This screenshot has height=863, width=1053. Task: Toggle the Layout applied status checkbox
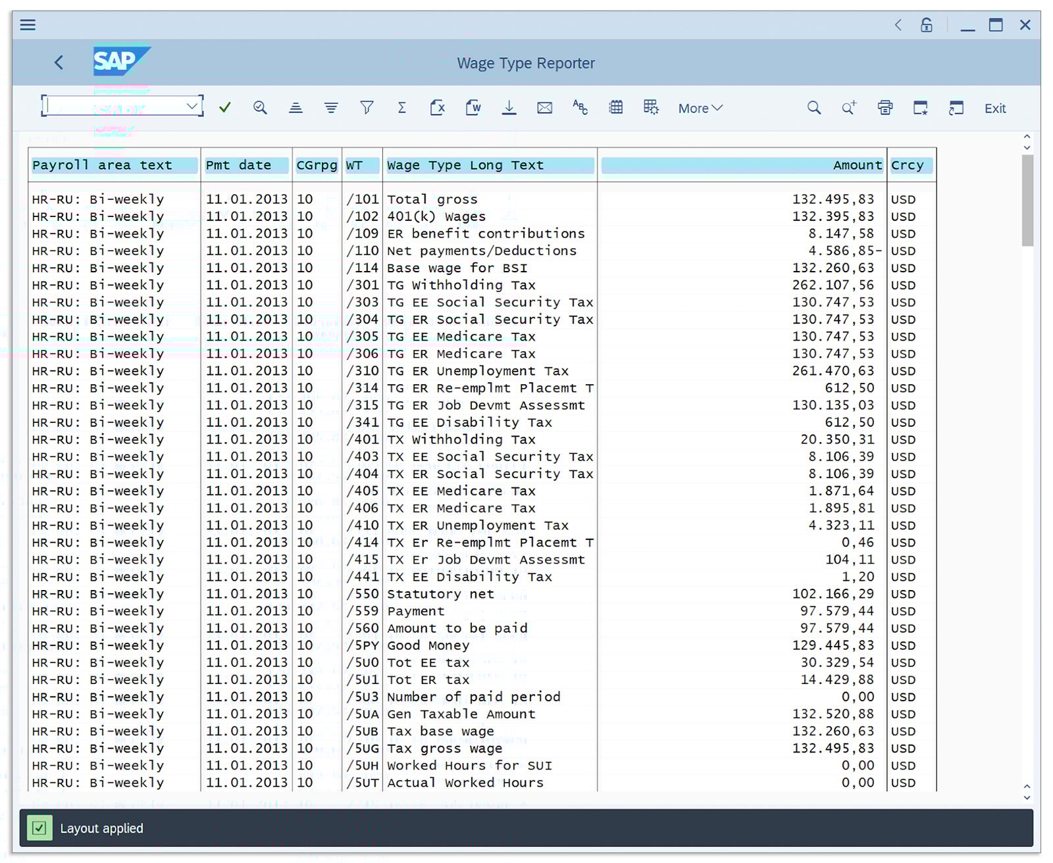coord(39,828)
